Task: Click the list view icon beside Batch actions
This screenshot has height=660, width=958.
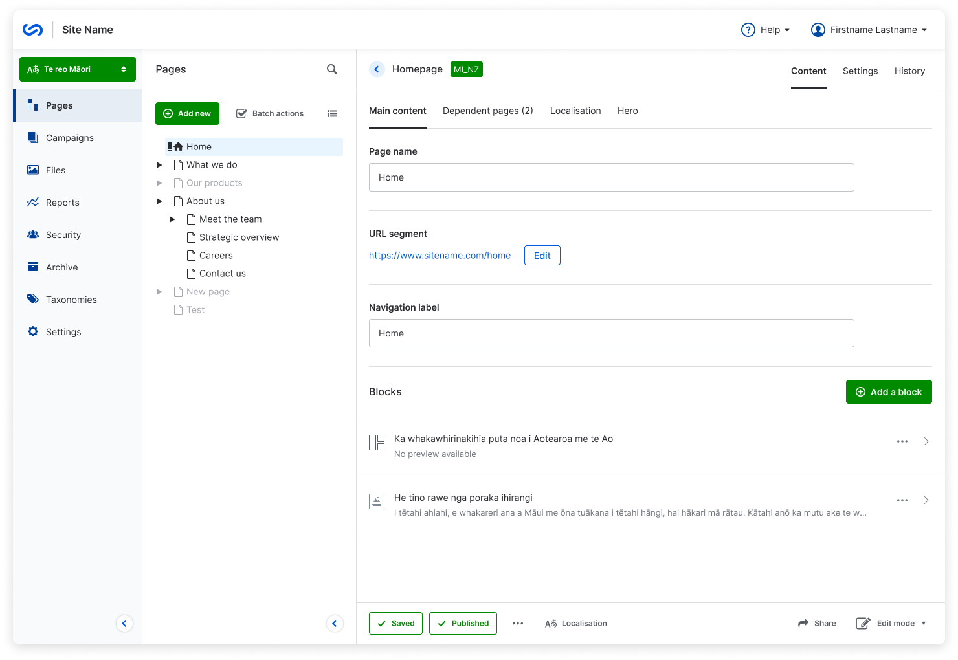Action: click(332, 114)
